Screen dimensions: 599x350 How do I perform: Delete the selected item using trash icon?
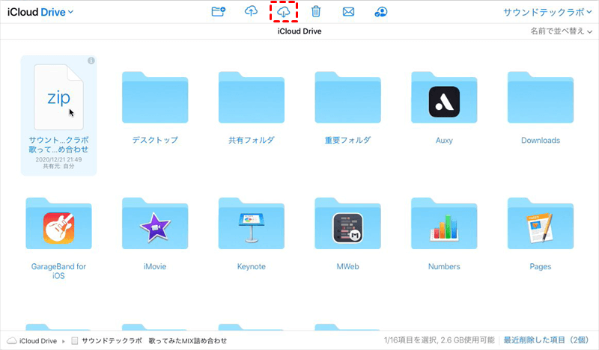[x=316, y=12]
